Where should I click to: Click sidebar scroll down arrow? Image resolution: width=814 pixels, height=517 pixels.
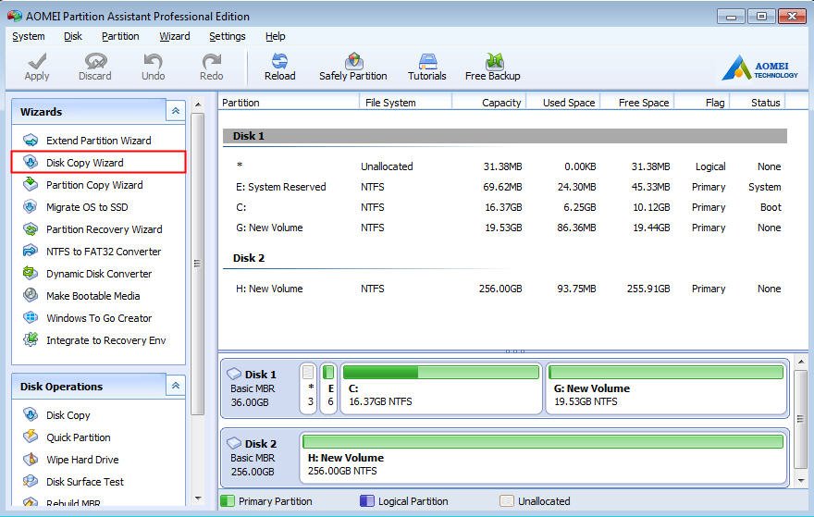(x=198, y=499)
